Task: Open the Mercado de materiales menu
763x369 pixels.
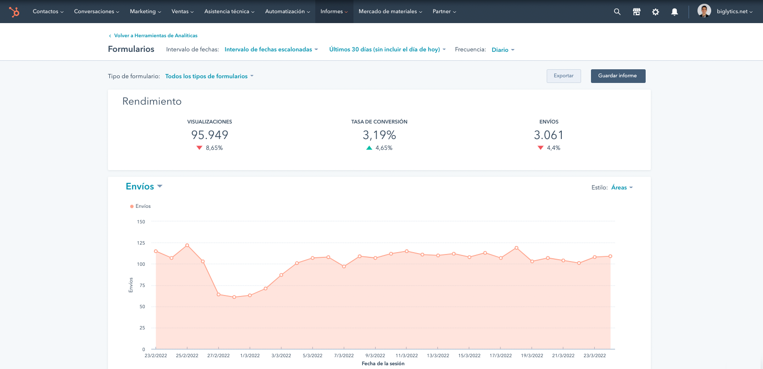Action: (x=390, y=11)
